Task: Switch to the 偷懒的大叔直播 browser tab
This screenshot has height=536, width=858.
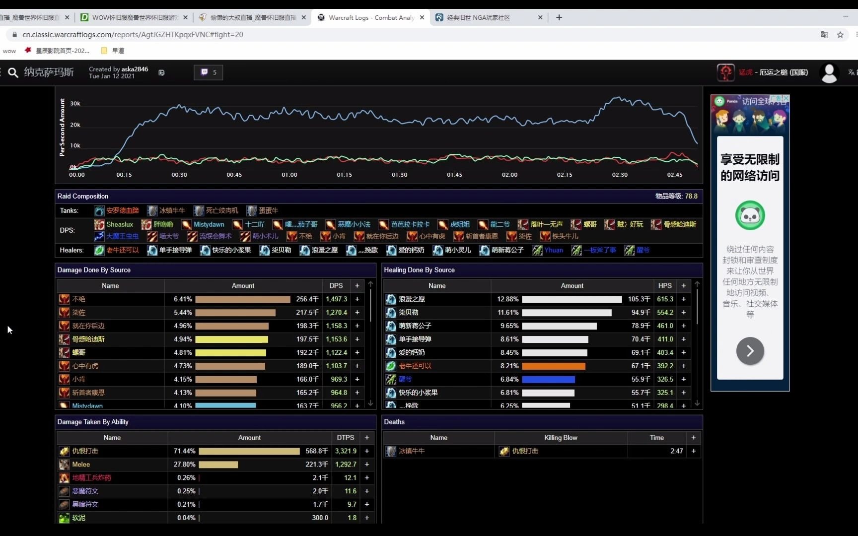Action: 252,17
